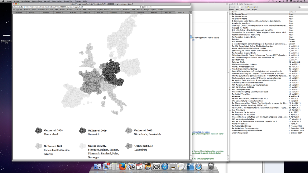Open Finder from the Dock
308x173 pixels.
98,167
